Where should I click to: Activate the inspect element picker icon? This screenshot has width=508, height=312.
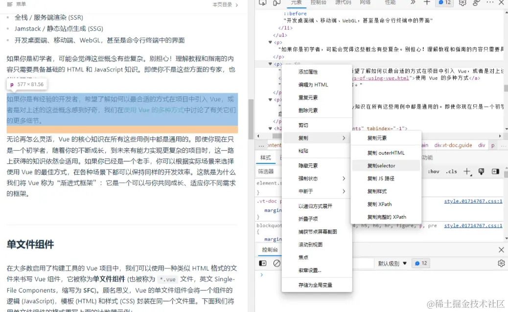(x=262, y=2)
